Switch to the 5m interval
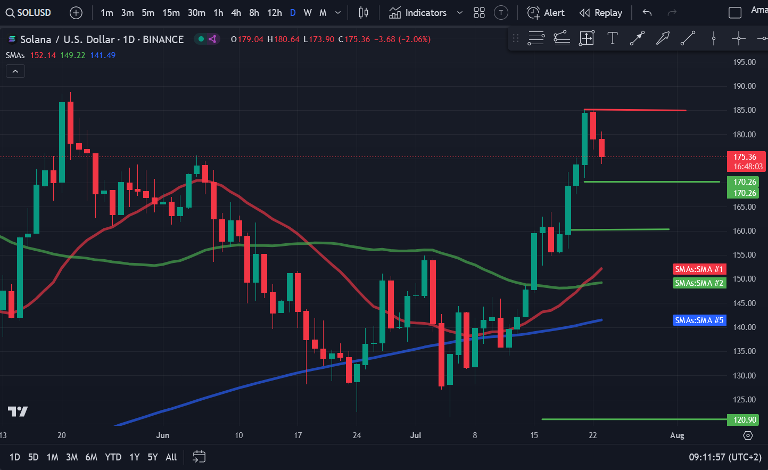The height and width of the screenshot is (470, 768). (148, 13)
